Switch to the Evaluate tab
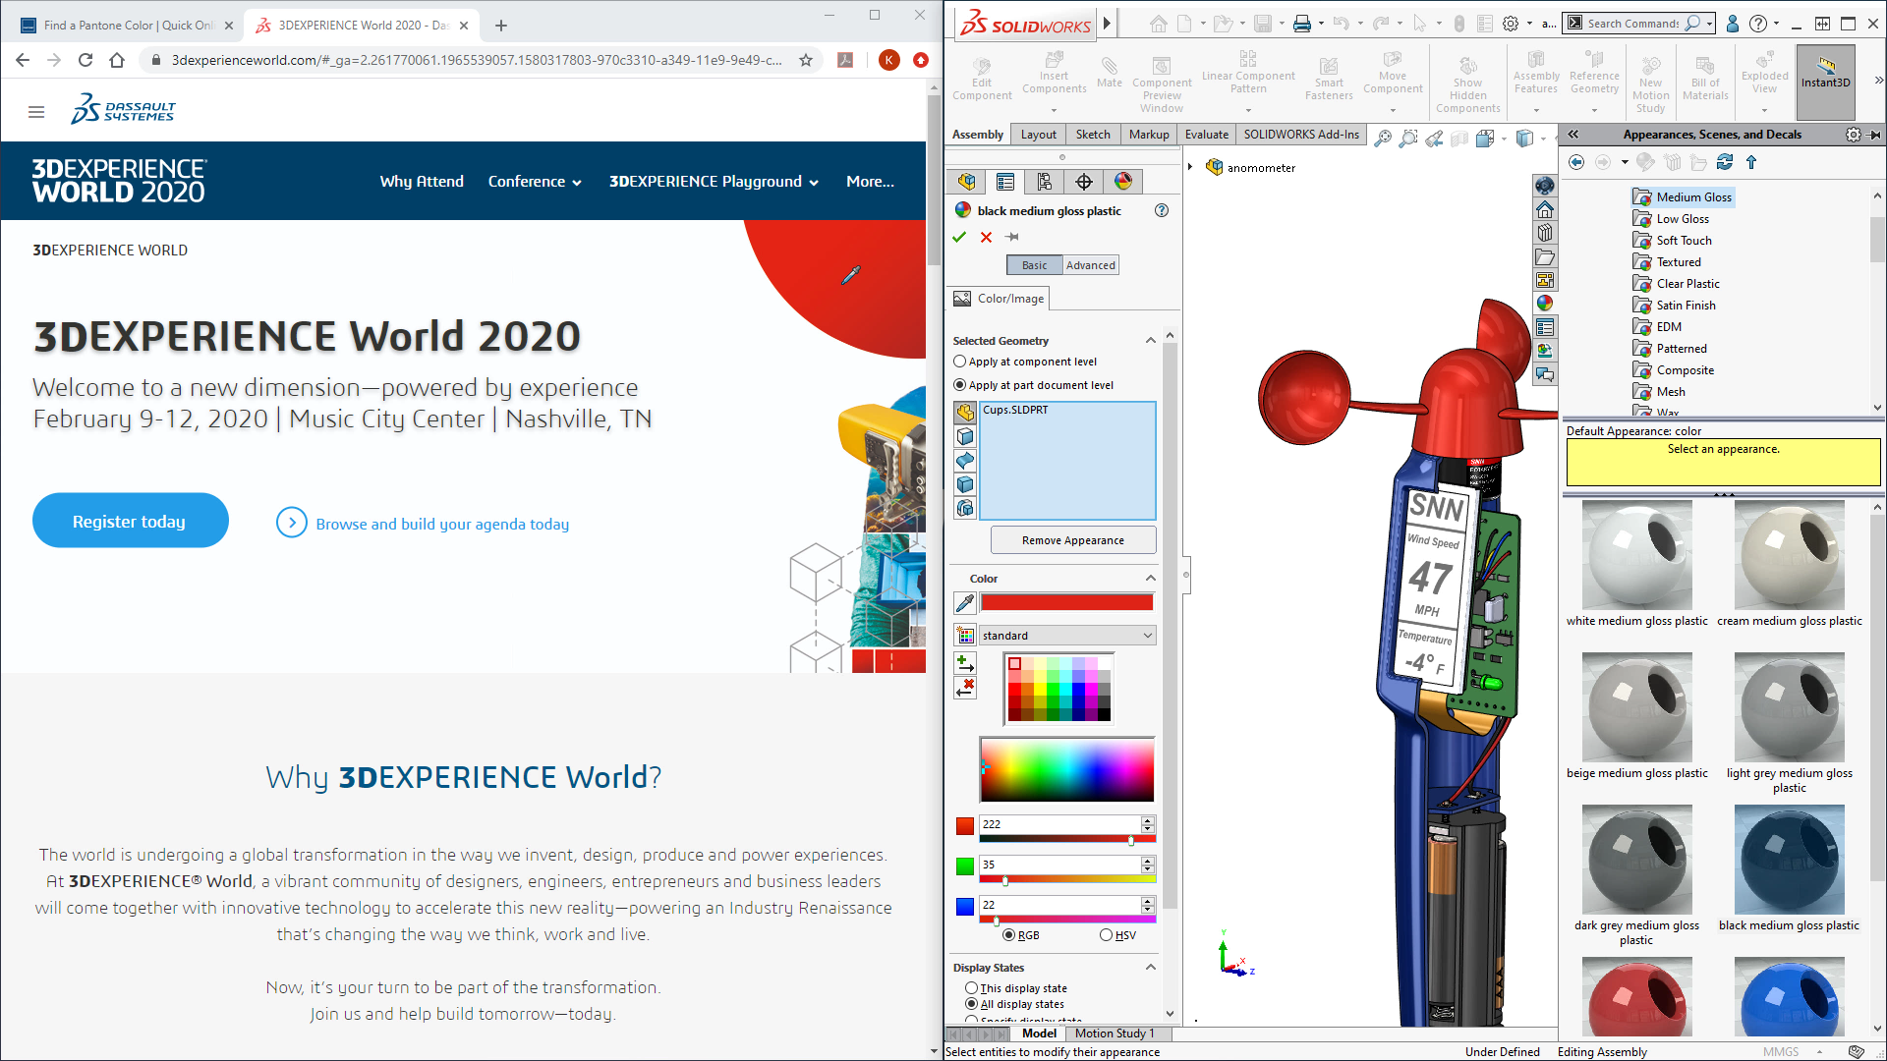The width and height of the screenshot is (1887, 1061). pos(1206,135)
